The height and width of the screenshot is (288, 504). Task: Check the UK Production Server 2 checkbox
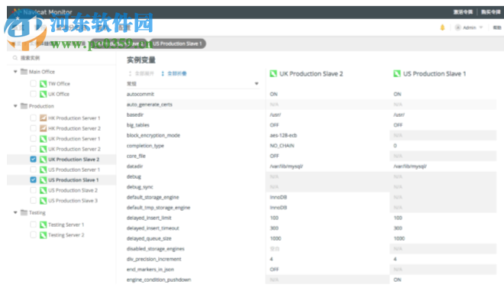click(33, 149)
